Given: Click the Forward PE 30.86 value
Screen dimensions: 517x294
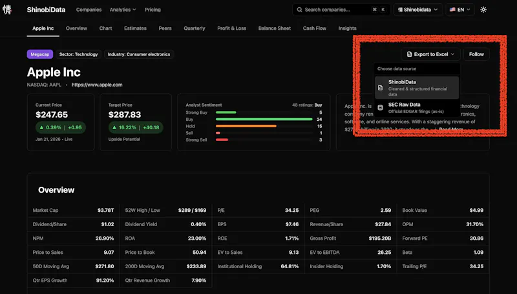Looking at the screenshot, I should tap(476, 238).
